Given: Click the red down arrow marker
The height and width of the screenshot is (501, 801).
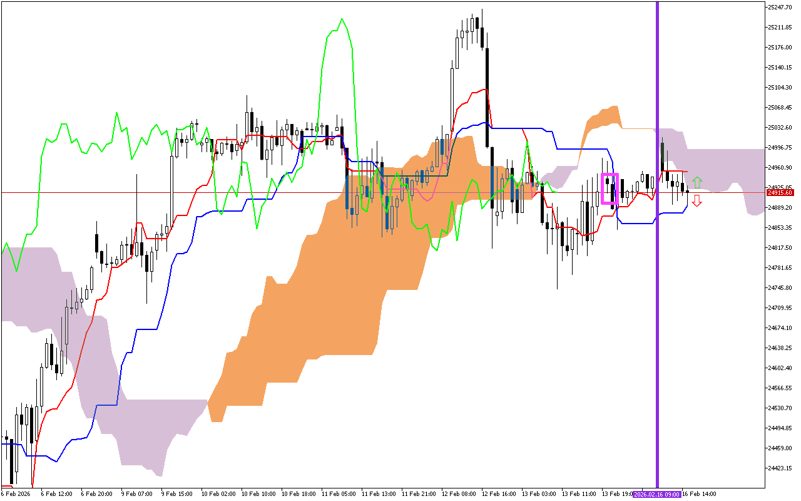Looking at the screenshot, I should pyautogui.click(x=696, y=201).
